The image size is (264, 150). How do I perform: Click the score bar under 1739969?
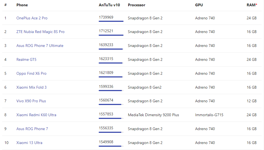(111, 21)
